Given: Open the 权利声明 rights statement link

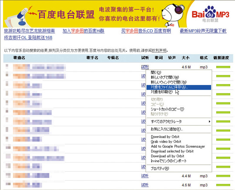Looking at the screenshot, I should 159,51.
